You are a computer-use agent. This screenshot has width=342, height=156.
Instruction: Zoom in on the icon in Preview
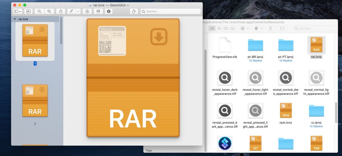point(49,11)
